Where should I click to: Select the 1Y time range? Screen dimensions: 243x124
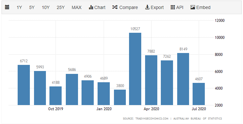pos(19,7)
